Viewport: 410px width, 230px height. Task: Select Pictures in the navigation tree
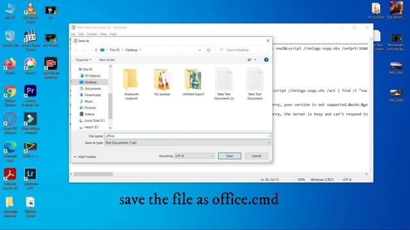click(90, 108)
